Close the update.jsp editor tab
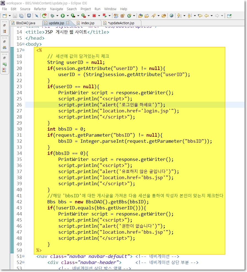 pos(68,23)
